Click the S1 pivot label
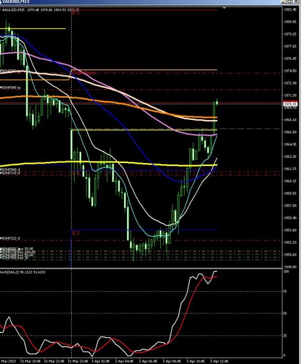Screen dimensions: 301x364 click(x=76, y=173)
